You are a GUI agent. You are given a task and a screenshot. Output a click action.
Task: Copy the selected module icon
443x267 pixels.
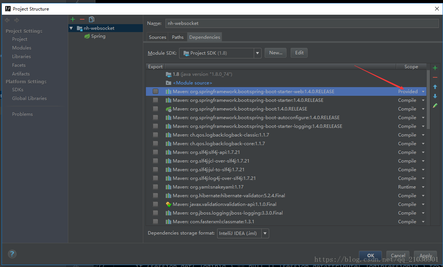(91, 19)
